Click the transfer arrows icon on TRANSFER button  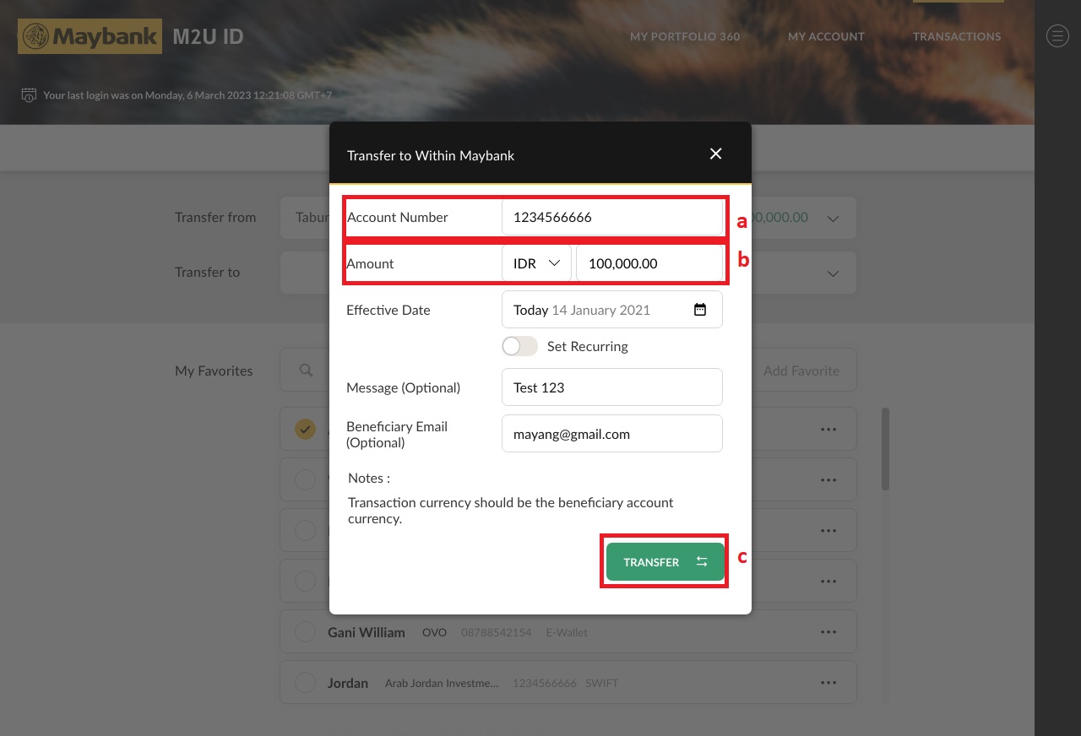[701, 561]
